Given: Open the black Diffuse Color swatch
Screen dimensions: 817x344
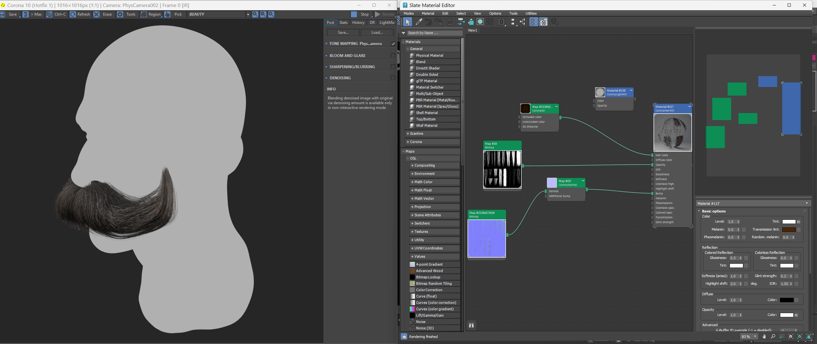Looking at the screenshot, I should [786, 300].
